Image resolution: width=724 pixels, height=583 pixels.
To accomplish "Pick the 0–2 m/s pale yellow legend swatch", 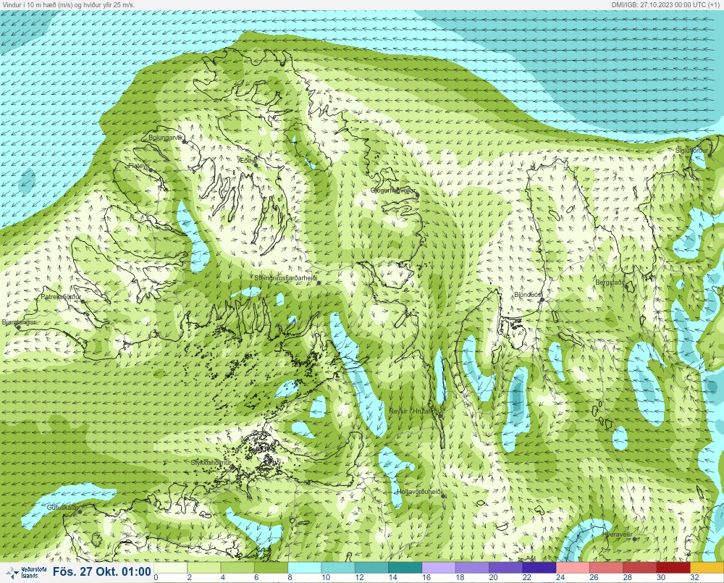I will coord(170,567).
